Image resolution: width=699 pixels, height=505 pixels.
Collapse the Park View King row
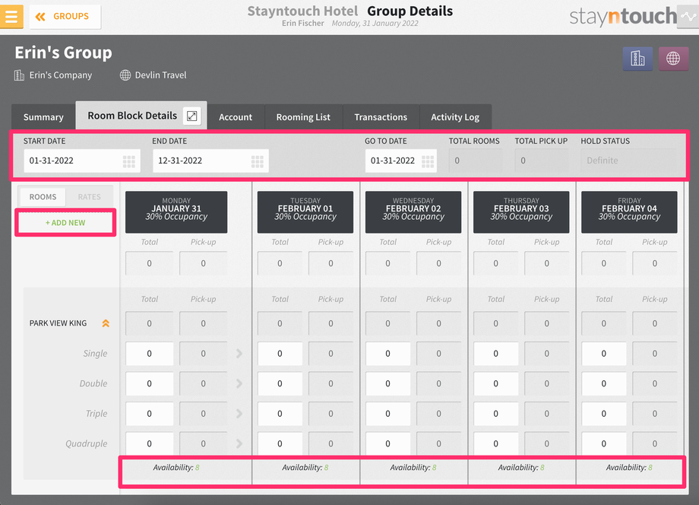106,323
